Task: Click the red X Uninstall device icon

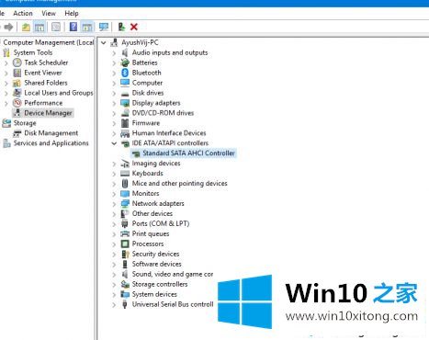Action: [134, 27]
